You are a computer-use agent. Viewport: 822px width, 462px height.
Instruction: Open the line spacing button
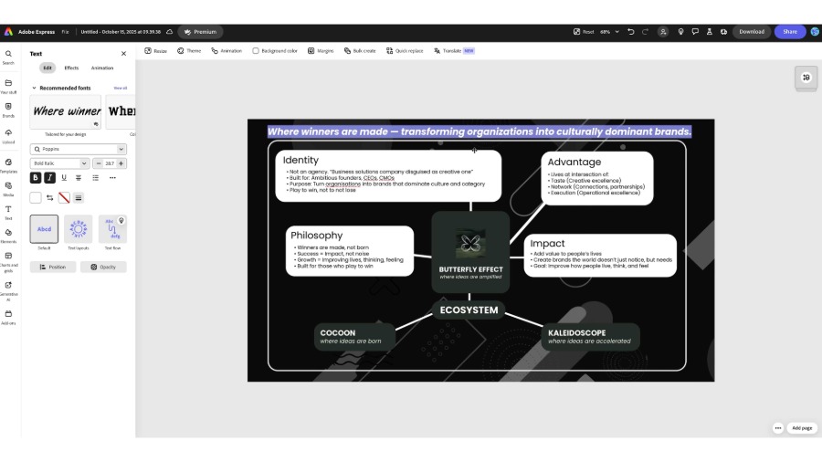coord(79,197)
